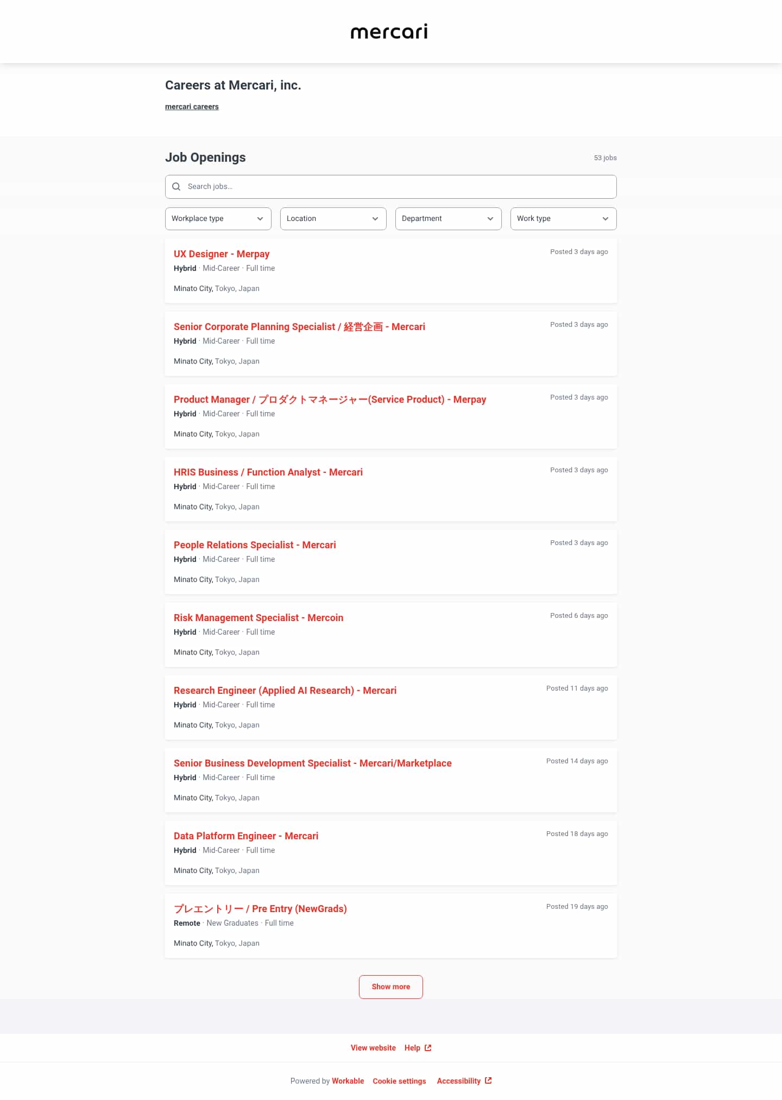Click the mercari logo in the header
Image resolution: width=782 pixels, height=1100 pixels.
point(389,31)
